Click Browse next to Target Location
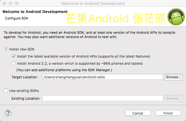This screenshot has width=186, height=121. pos(174,77)
